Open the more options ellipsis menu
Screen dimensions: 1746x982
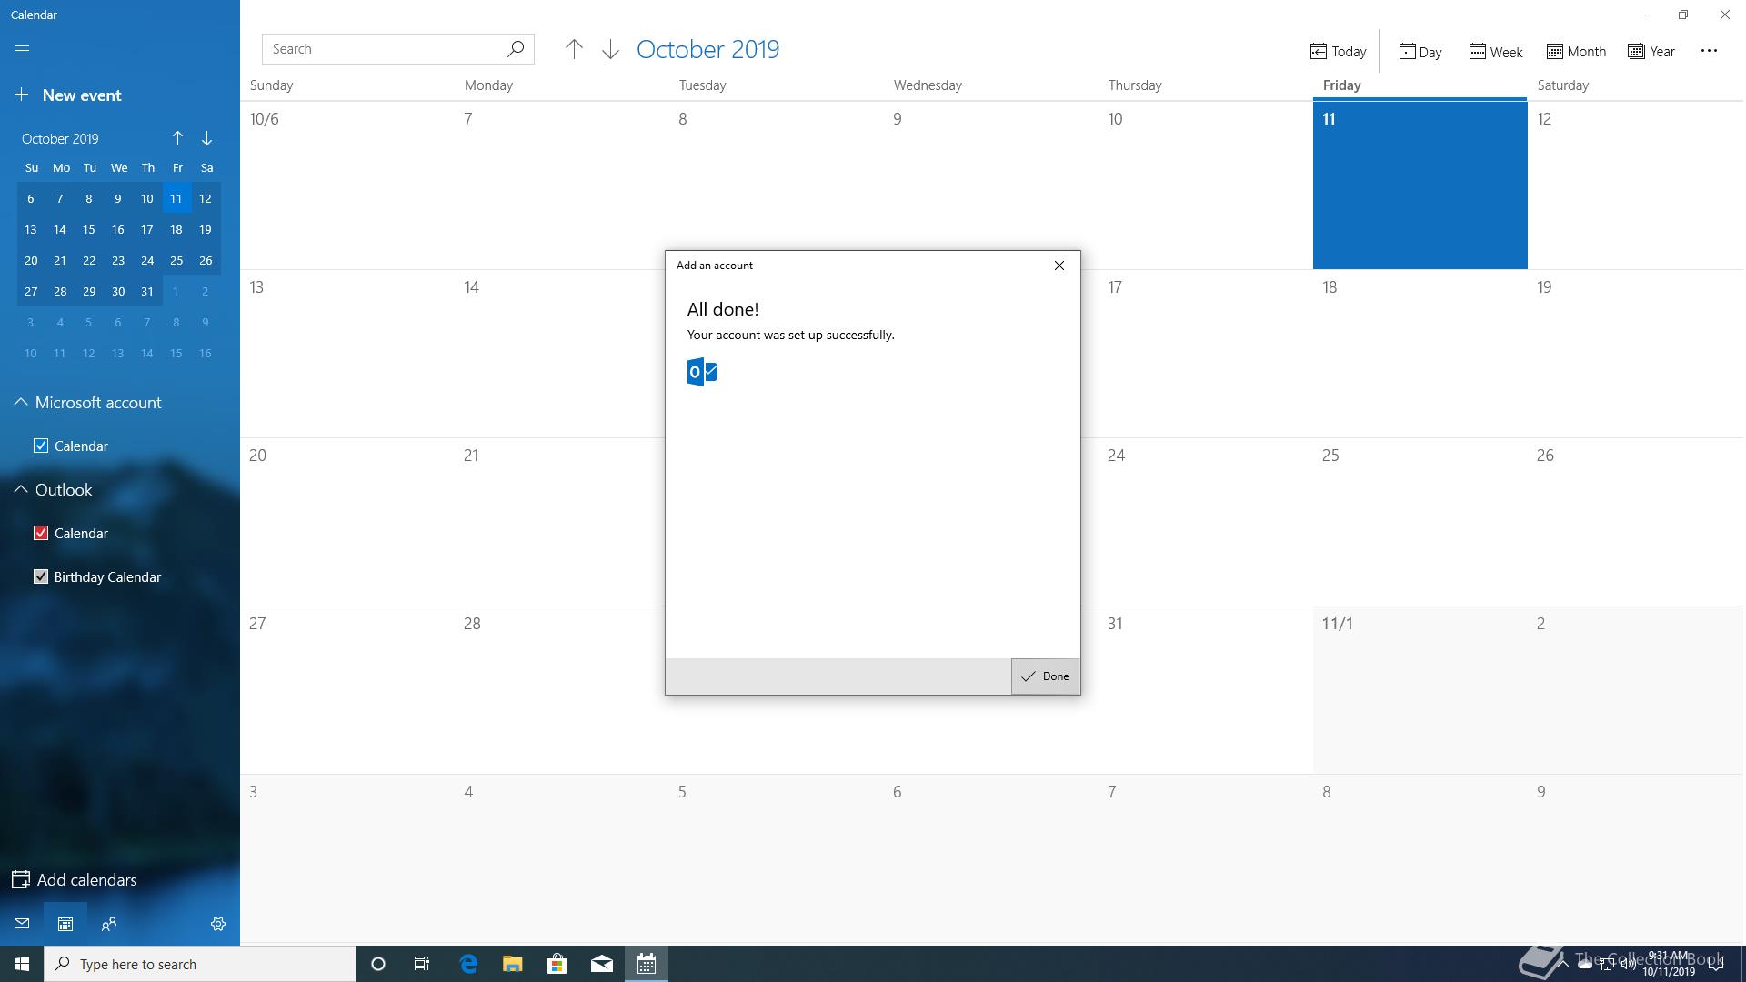coord(1709,51)
